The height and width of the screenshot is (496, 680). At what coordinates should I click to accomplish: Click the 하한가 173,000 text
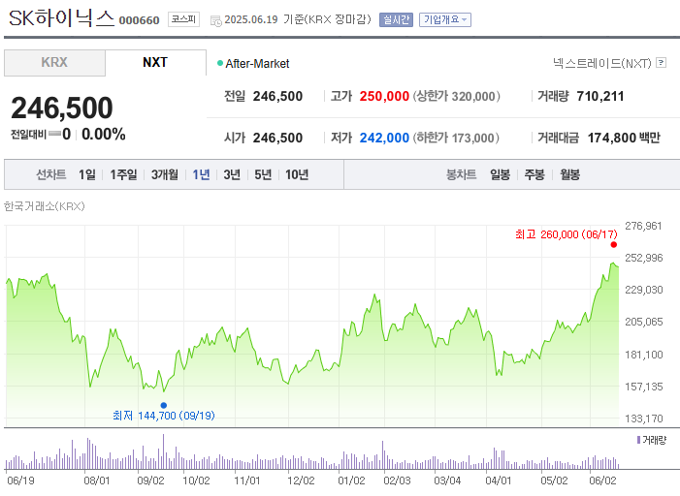456,138
